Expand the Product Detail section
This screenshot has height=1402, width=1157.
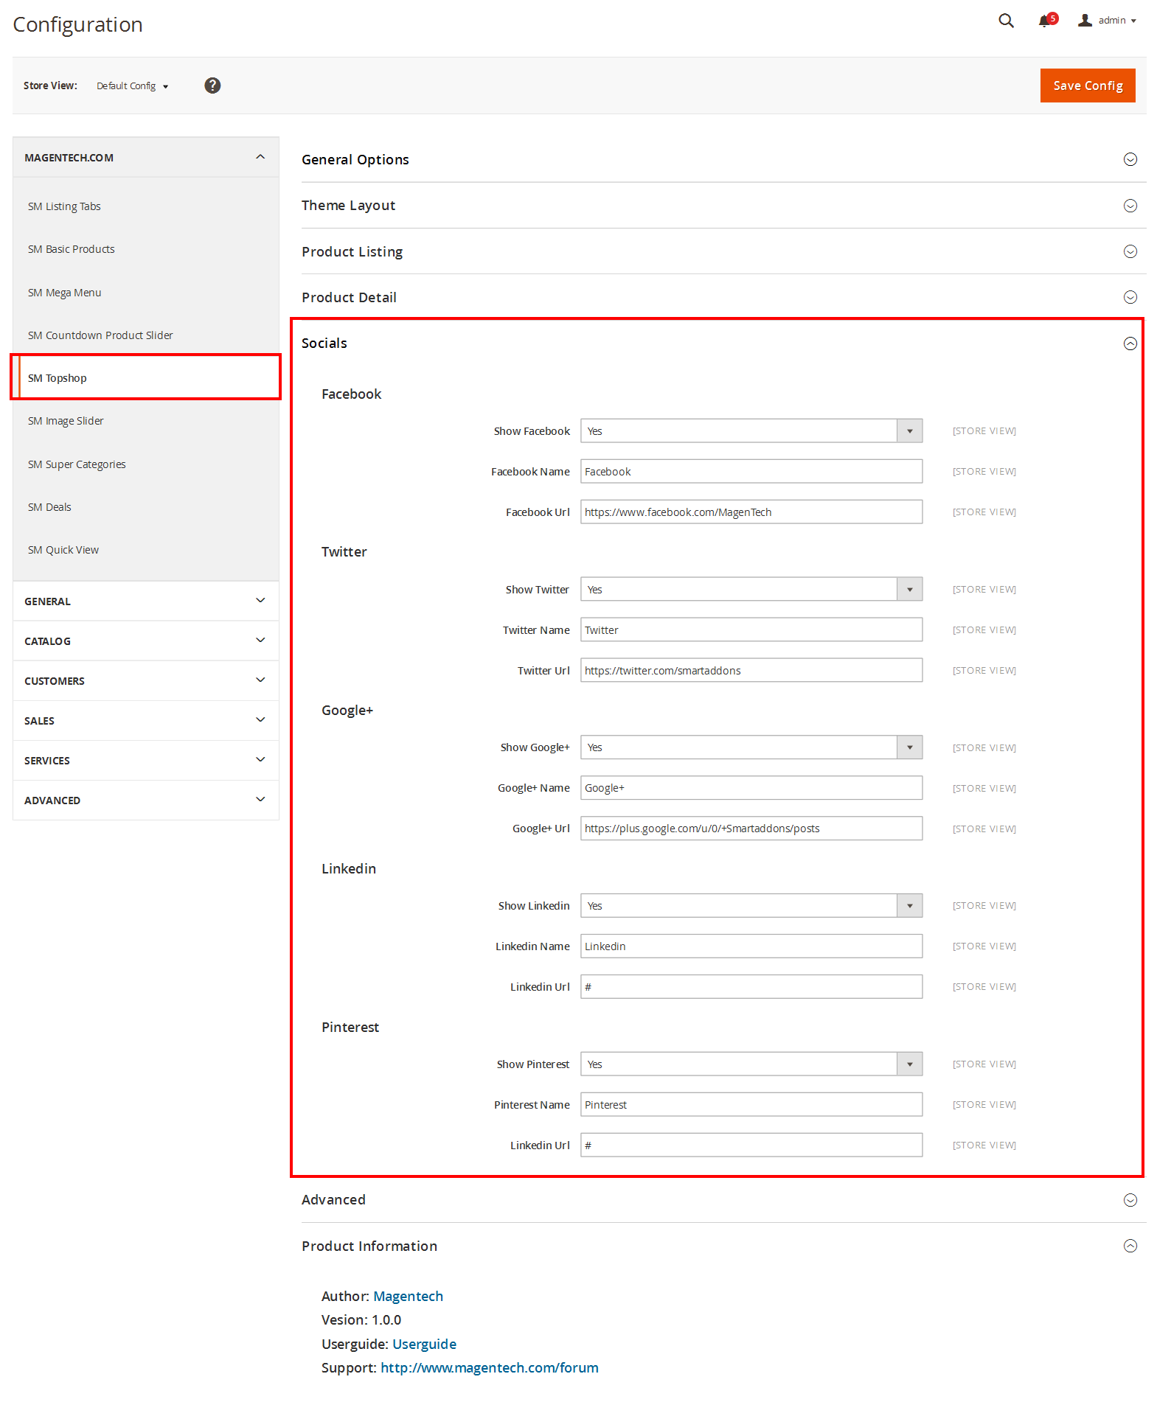pyautogui.click(x=723, y=297)
